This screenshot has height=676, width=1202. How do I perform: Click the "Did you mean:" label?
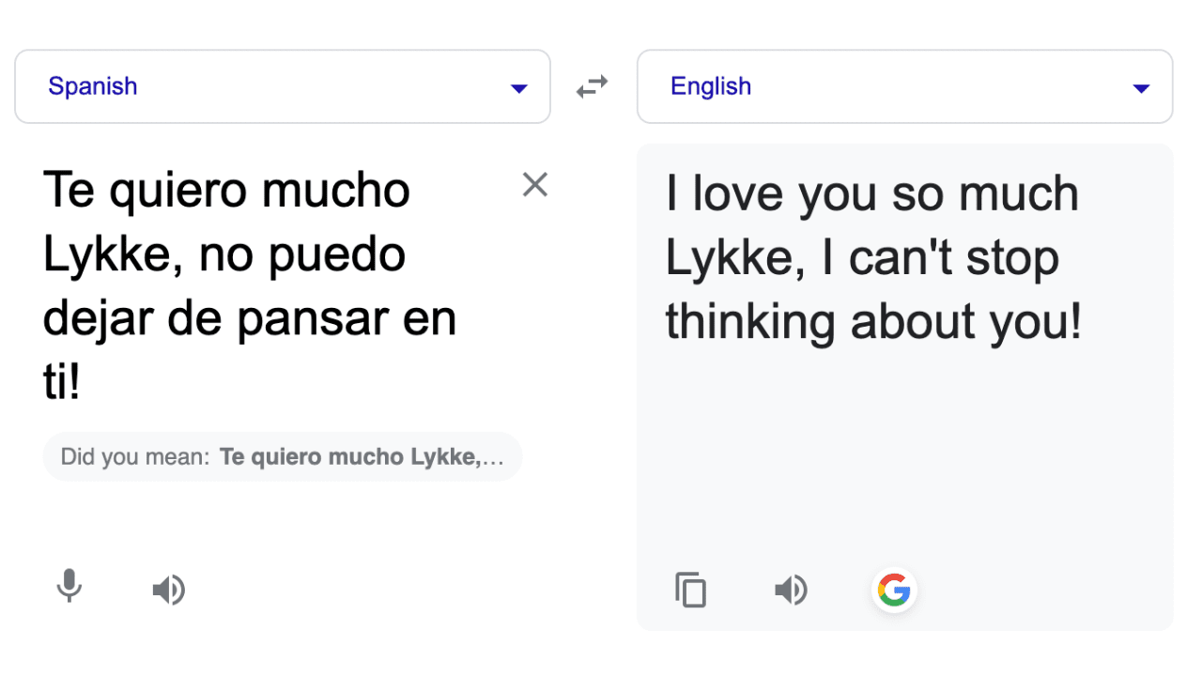134,457
